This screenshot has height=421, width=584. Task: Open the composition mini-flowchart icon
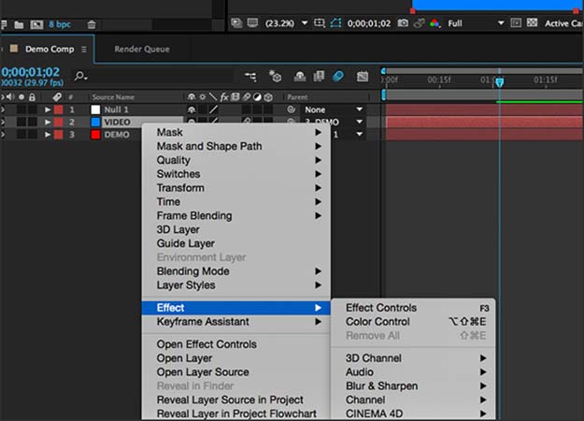point(250,76)
